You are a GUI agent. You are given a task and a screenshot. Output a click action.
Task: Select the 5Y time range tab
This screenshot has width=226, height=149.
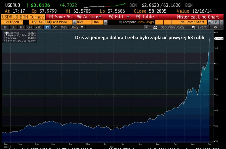[55, 27]
